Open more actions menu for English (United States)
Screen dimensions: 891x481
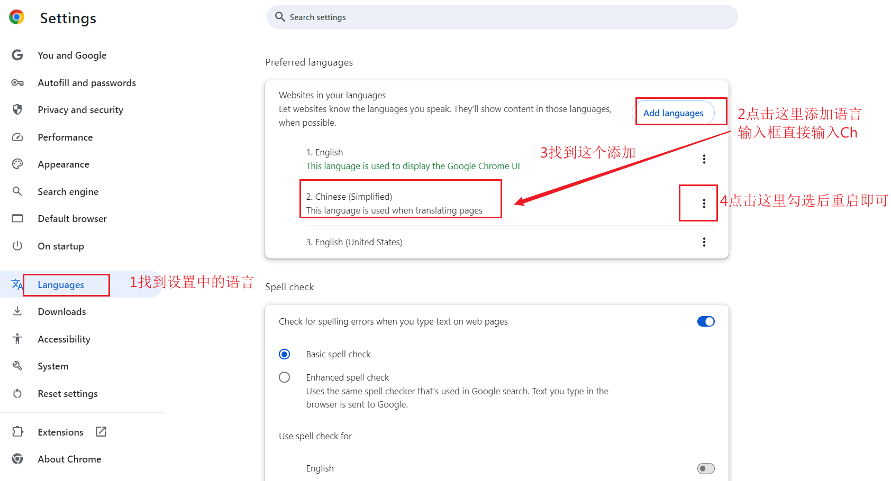(x=704, y=242)
